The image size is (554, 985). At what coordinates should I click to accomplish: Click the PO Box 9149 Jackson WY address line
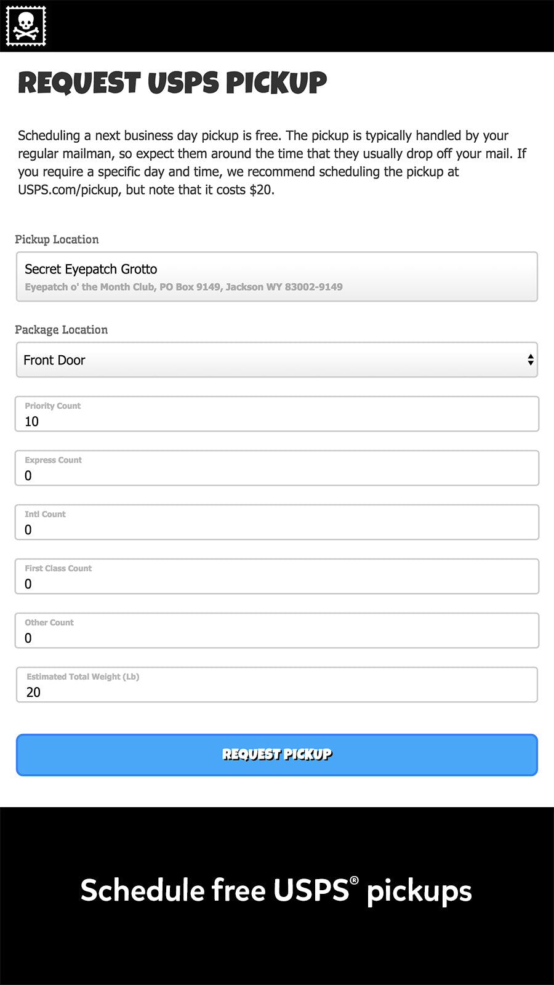183,287
